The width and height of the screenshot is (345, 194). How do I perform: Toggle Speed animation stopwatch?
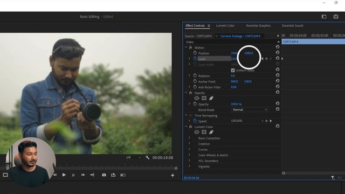click(x=195, y=121)
